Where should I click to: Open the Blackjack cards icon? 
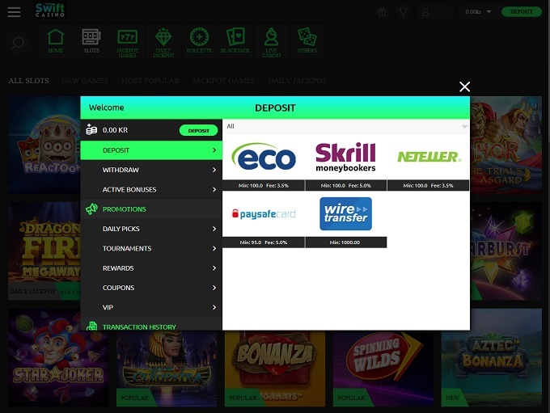235,40
